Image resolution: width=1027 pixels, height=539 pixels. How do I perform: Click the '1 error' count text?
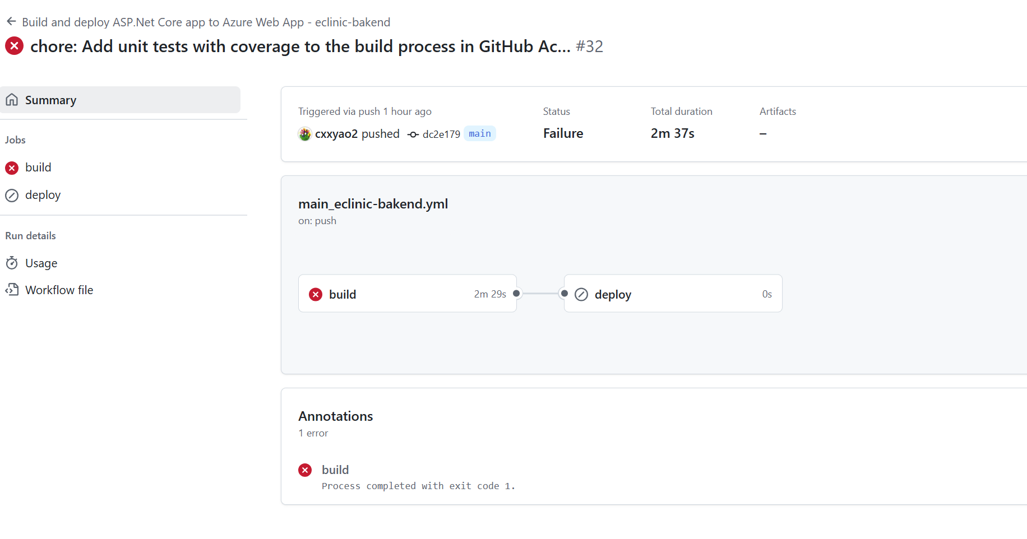pos(313,433)
